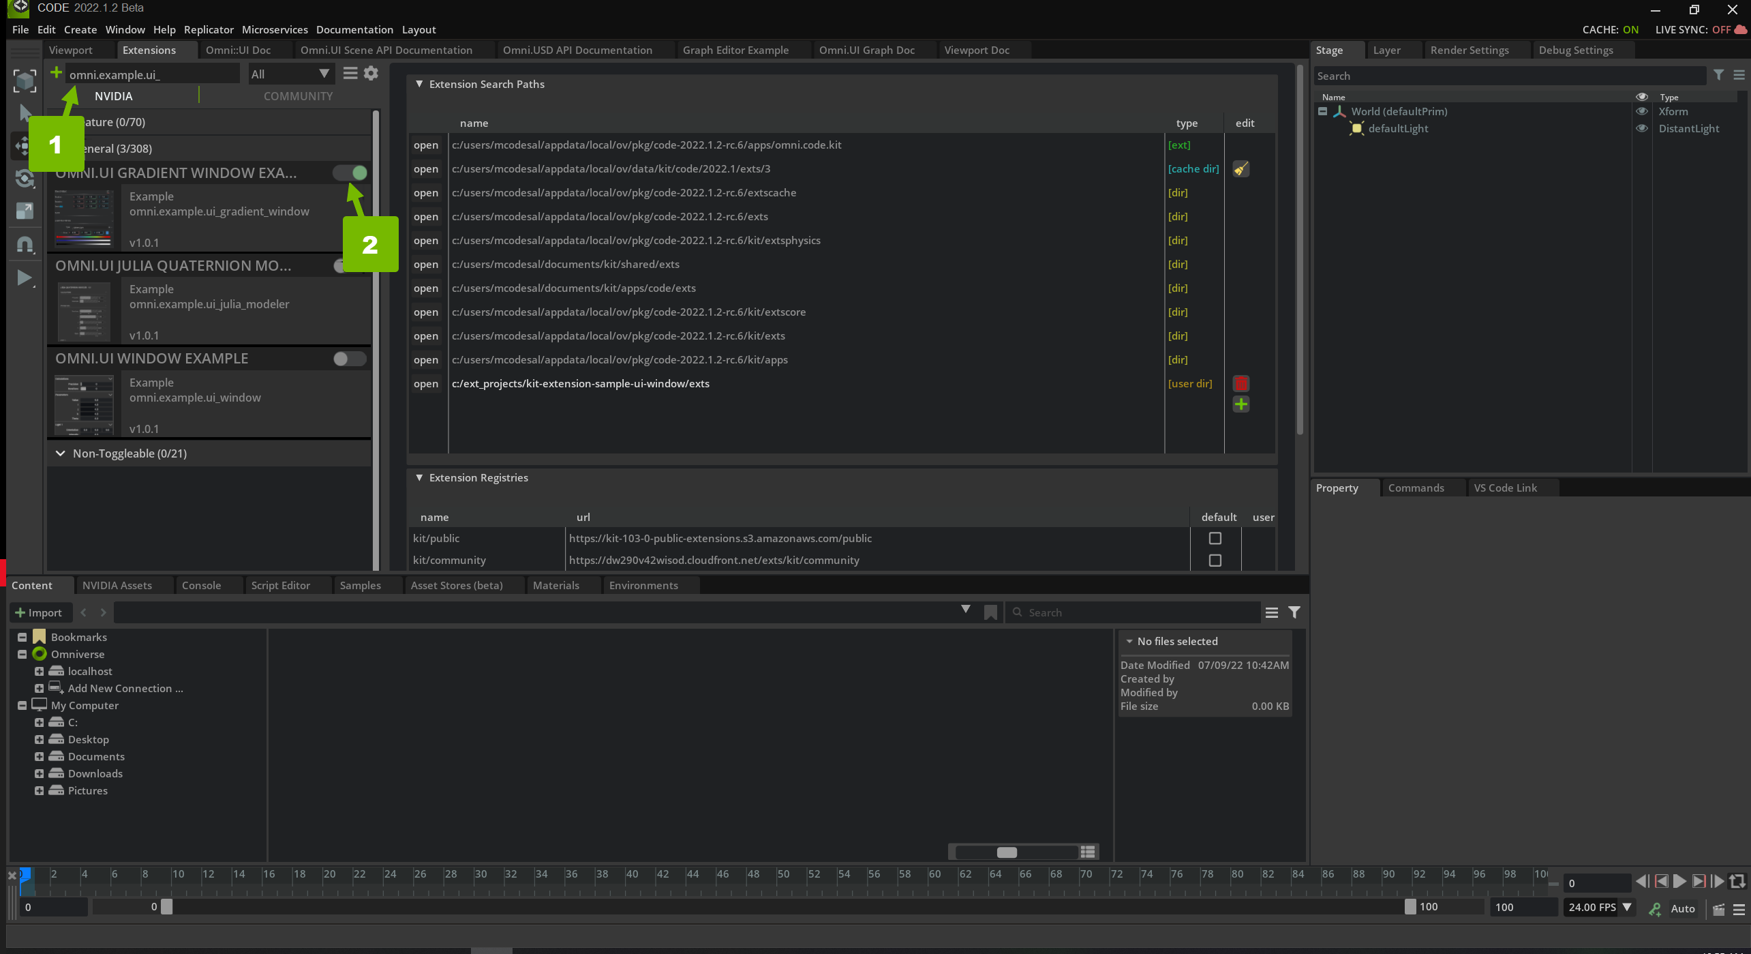Screen dimensions: 1751x954
Task: Click the timeline loop playback icon
Action: [1737, 882]
